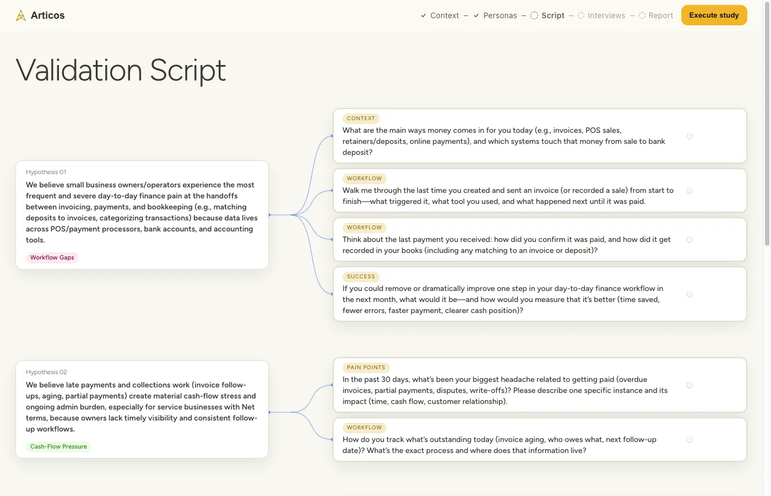Click the SUCCESS label
The height and width of the screenshot is (496, 771).
(361, 277)
